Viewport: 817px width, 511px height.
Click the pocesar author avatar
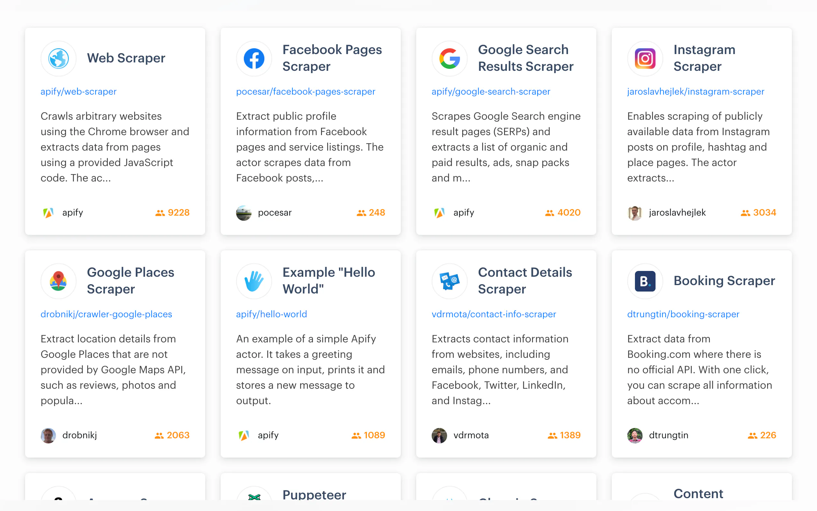click(x=243, y=213)
